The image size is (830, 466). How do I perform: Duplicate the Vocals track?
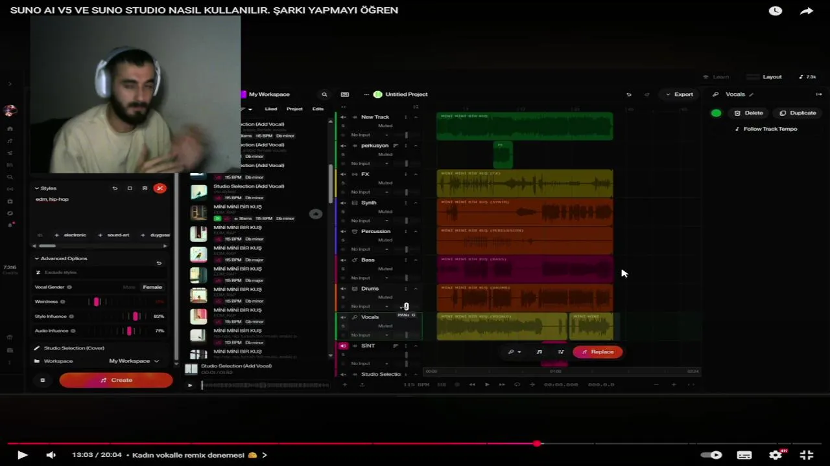pos(798,113)
